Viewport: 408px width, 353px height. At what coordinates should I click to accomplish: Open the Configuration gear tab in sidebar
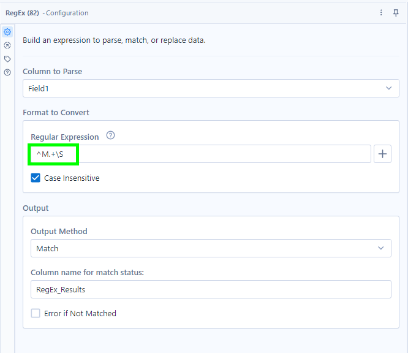7,32
